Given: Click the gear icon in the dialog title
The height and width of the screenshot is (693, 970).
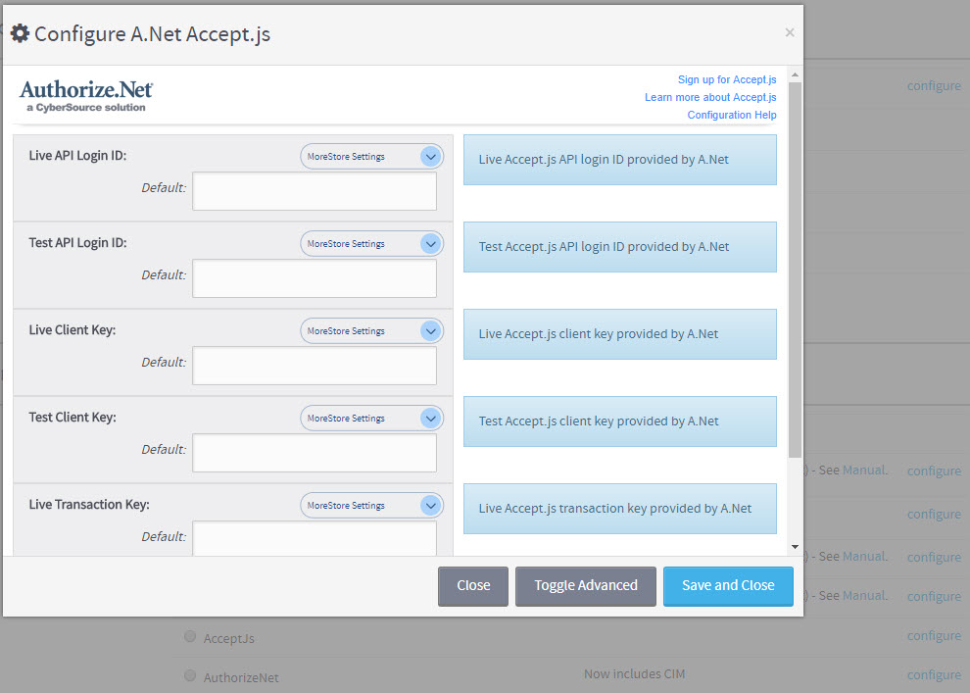Looking at the screenshot, I should (x=20, y=32).
